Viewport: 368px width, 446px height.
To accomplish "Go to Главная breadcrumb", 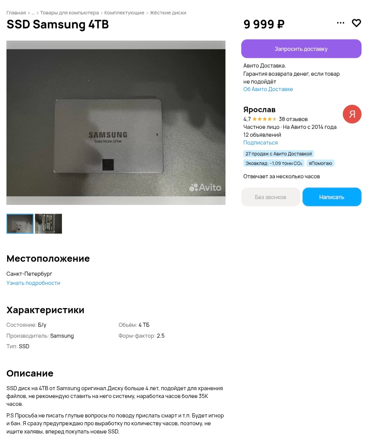I will point(16,13).
